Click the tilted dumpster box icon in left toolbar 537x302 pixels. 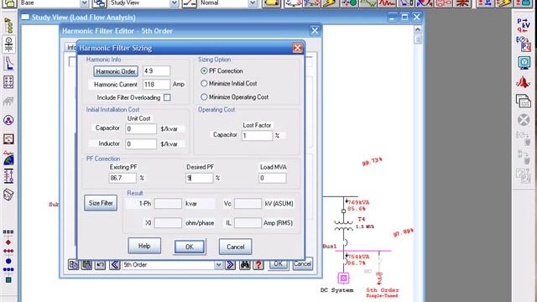pyautogui.click(x=8, y=195)
